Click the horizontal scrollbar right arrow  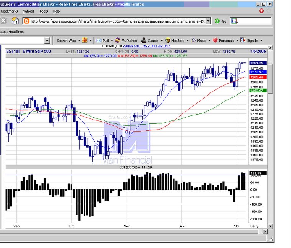pos(265,231)
